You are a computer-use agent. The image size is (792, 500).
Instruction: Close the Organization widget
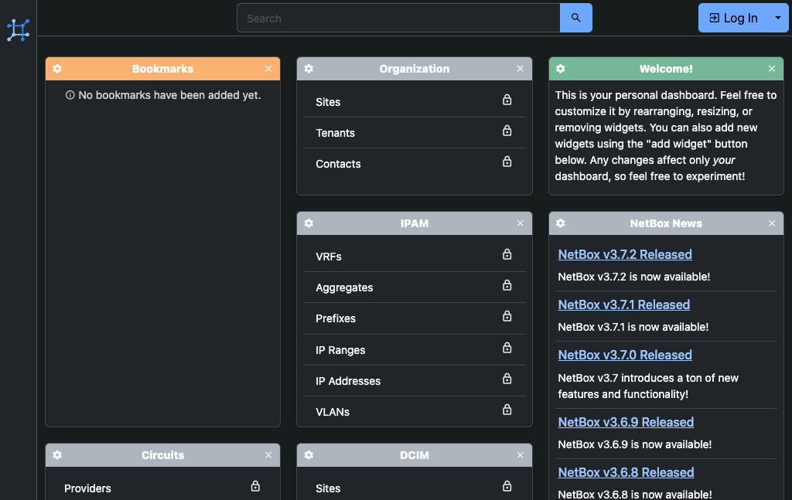click(521, 69)
